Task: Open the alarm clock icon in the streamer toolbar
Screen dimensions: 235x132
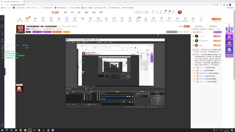Action: [x=51, y=18]
